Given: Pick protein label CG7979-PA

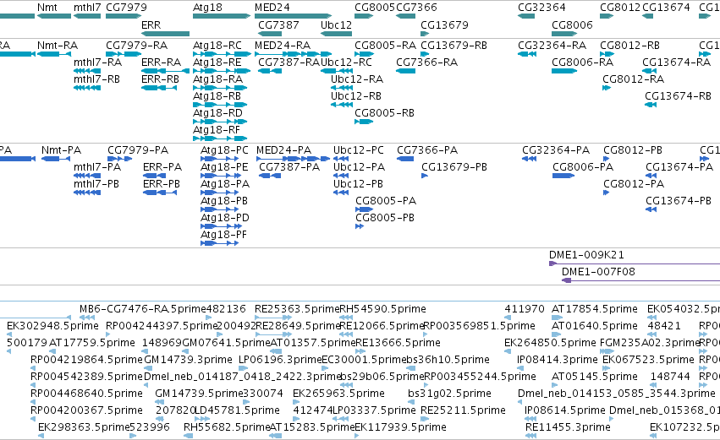Looking at the screenshot, I should (x=138, y=150).
